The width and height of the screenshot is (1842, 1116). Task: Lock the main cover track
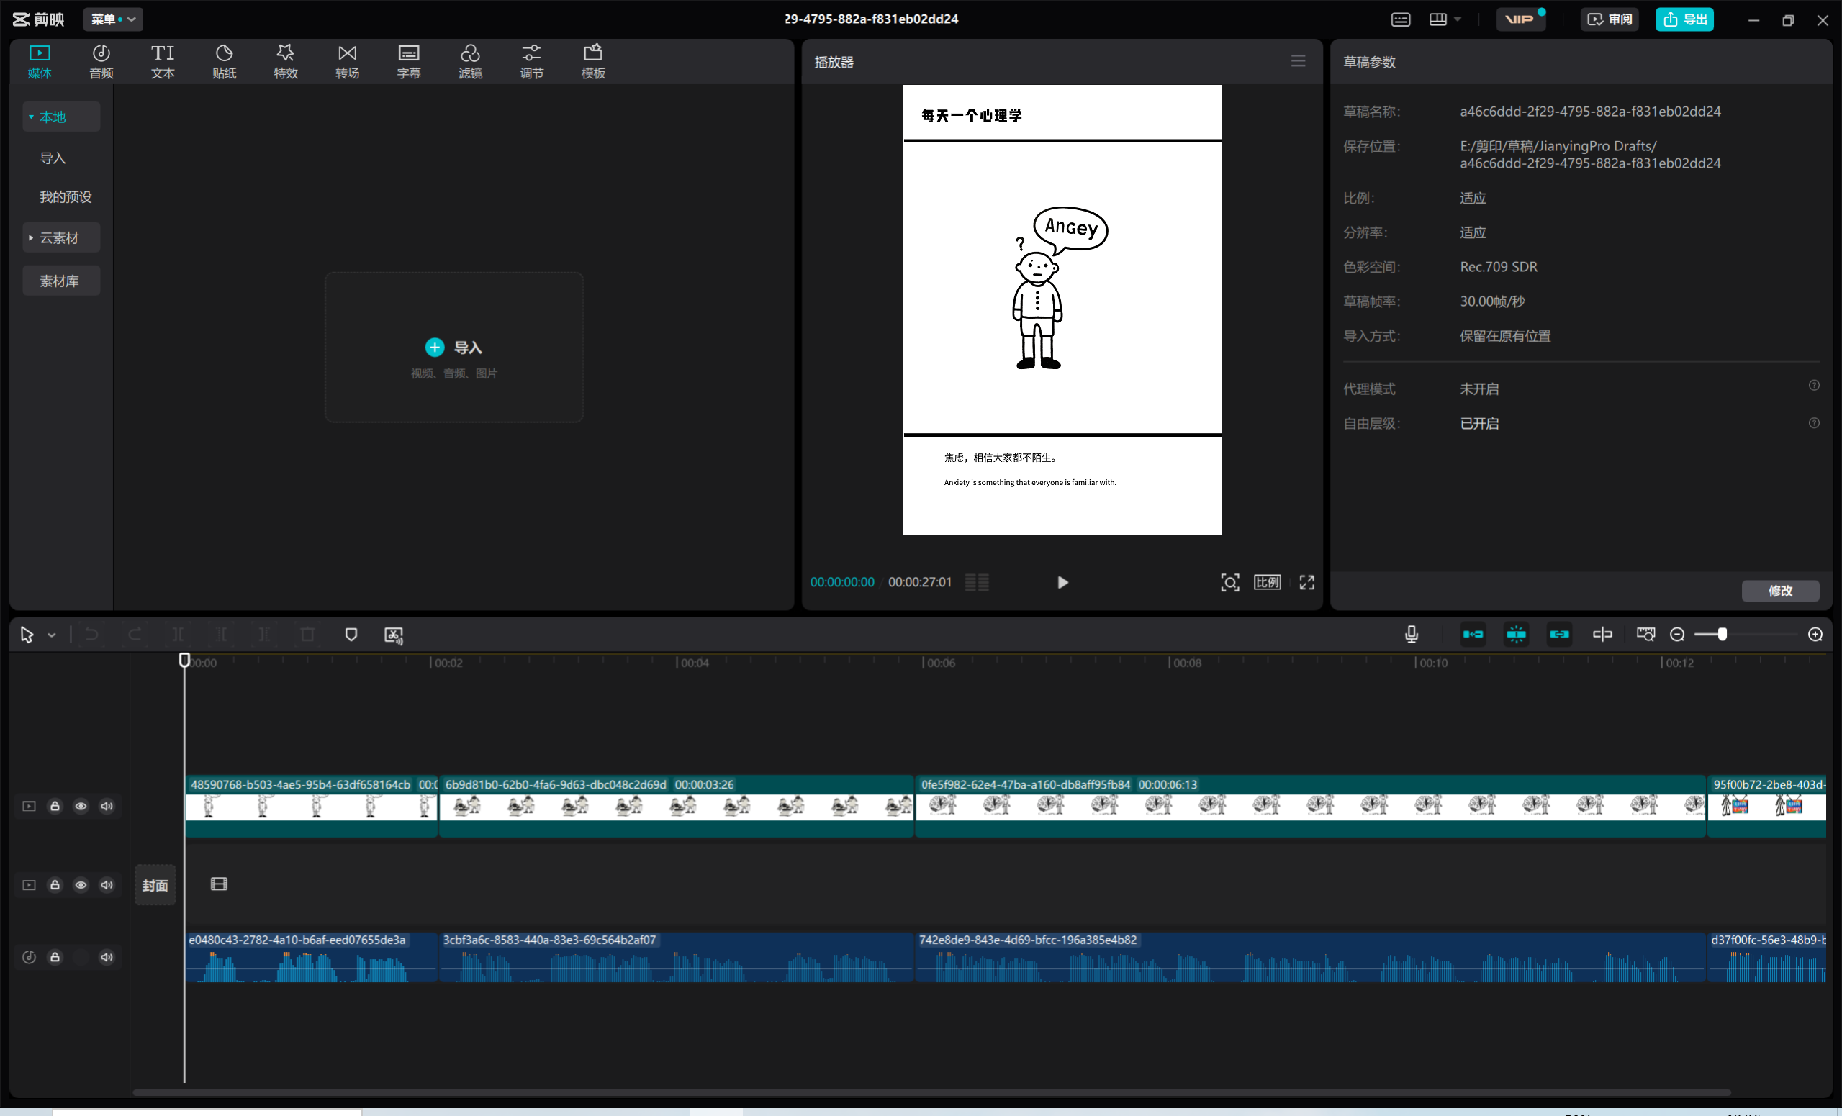pos(55,885)
